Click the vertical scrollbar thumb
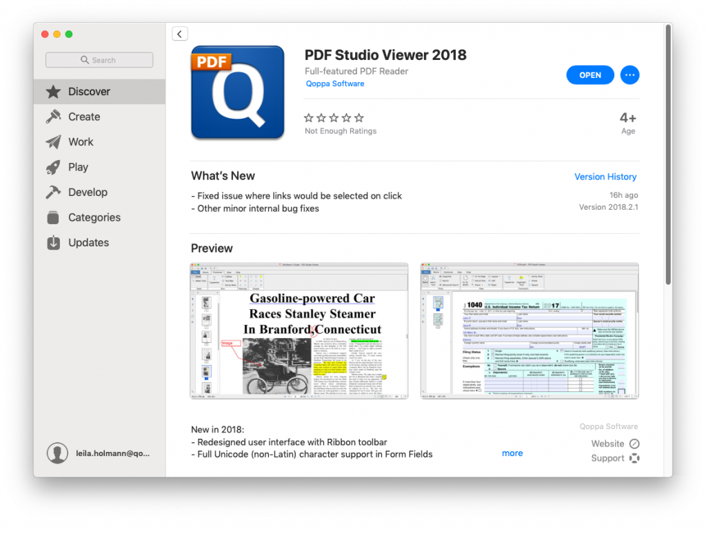 [668, 154]
